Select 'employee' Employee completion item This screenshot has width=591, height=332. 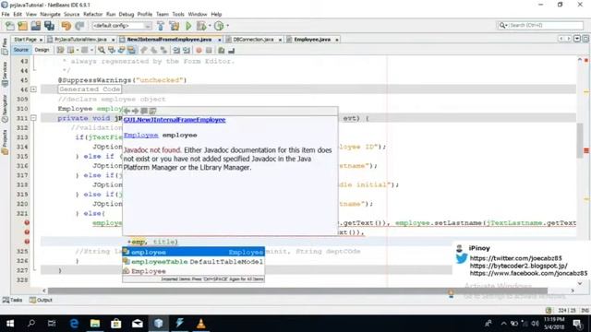point(193,252)
